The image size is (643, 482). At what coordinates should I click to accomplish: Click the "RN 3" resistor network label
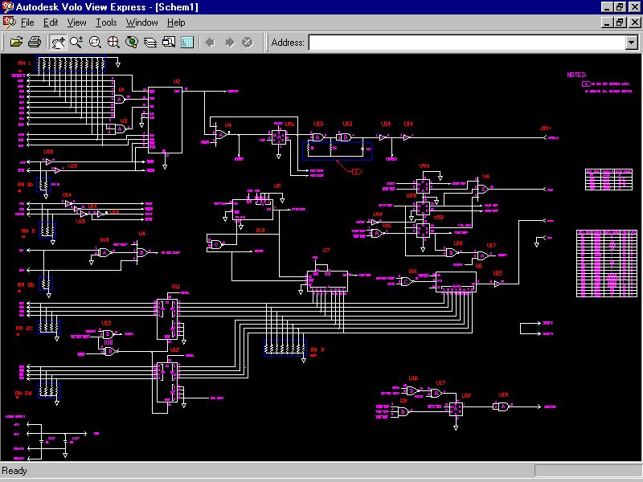click(317, 349)
